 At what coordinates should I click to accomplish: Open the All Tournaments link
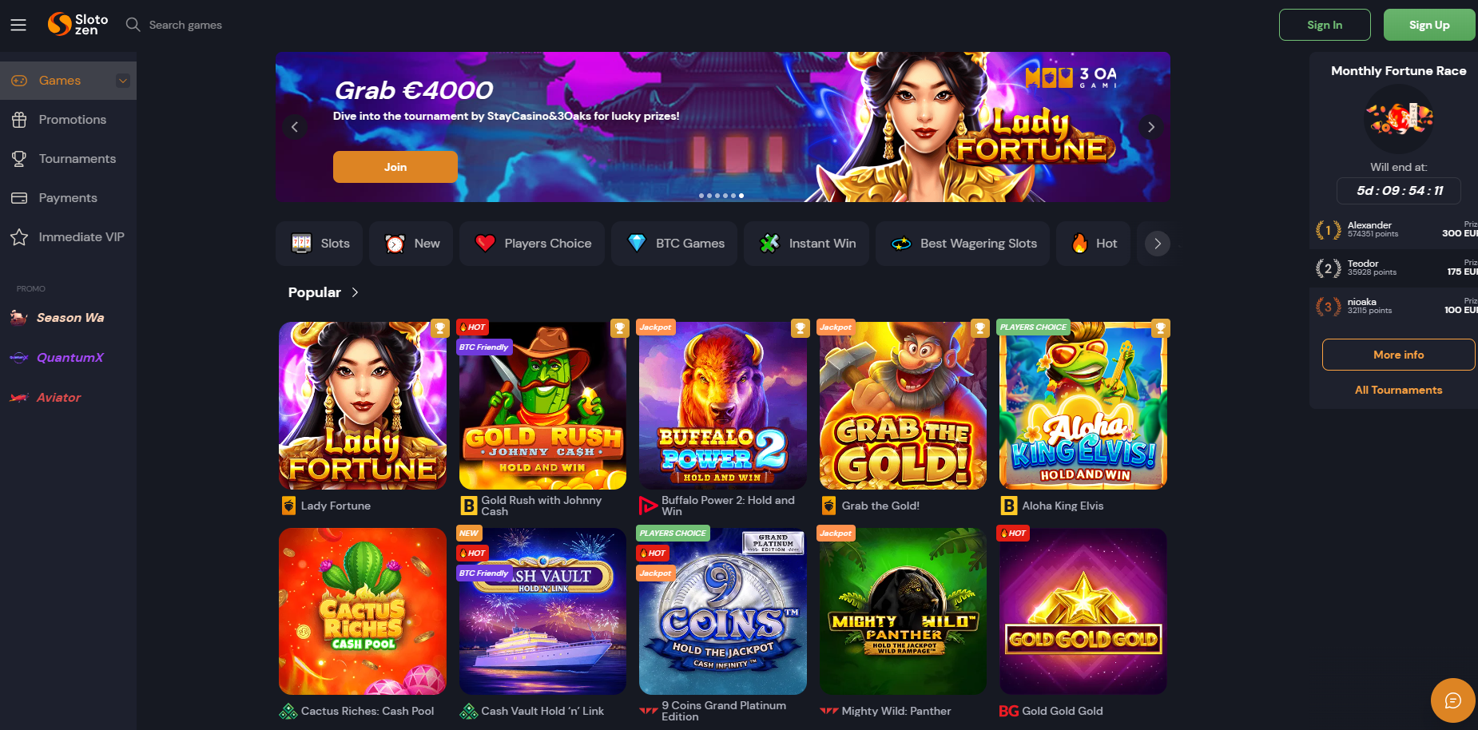pos(1398,391)
